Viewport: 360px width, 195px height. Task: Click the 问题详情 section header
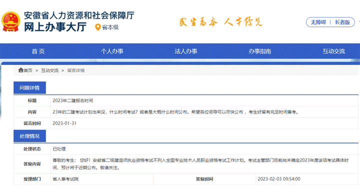click(x=29, y=87)
